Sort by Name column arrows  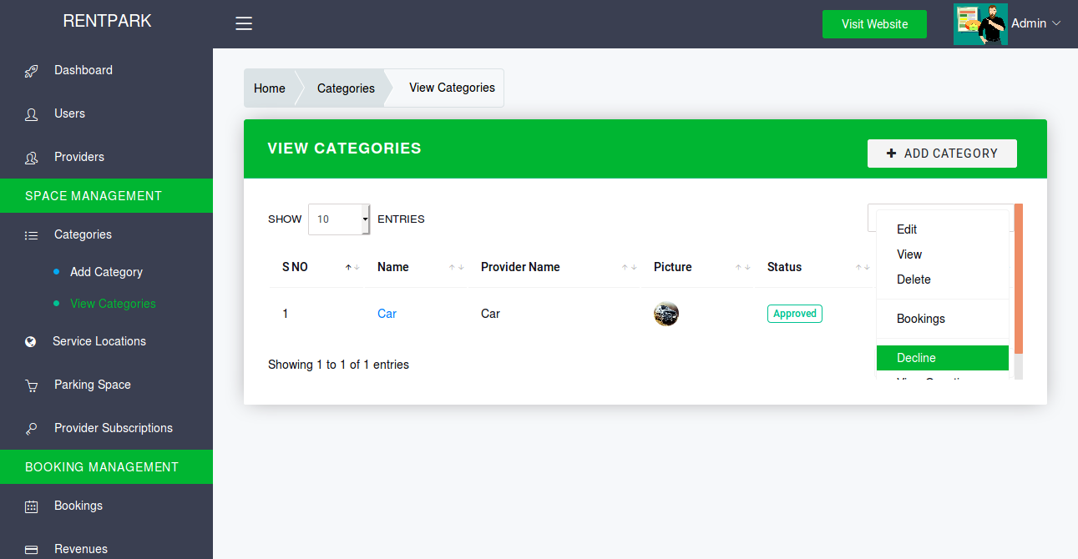tap(456, 267)
